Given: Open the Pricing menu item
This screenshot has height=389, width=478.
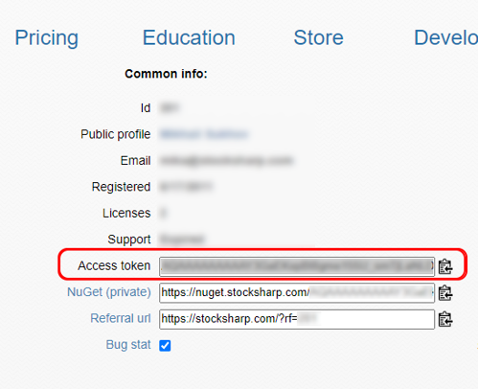Looking at the screenshot, I should click(47, 37).
